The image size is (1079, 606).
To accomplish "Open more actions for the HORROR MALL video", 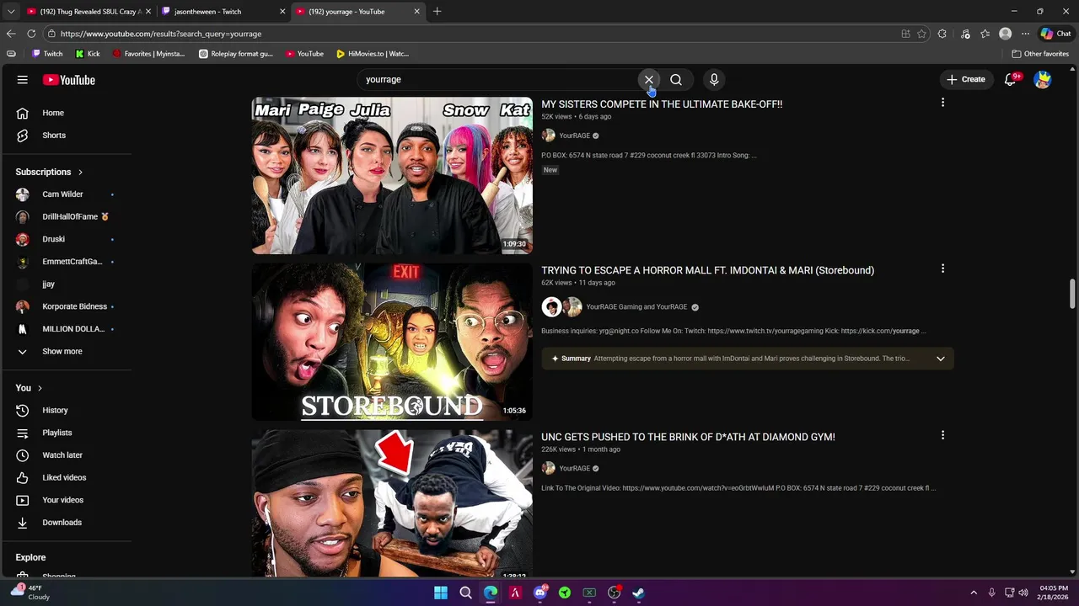I will pyautogui.click(x=942, y=268).
